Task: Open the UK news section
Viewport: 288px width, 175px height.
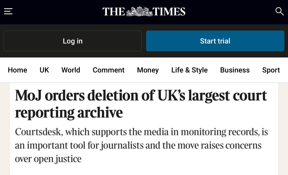Action: (44, 70)
